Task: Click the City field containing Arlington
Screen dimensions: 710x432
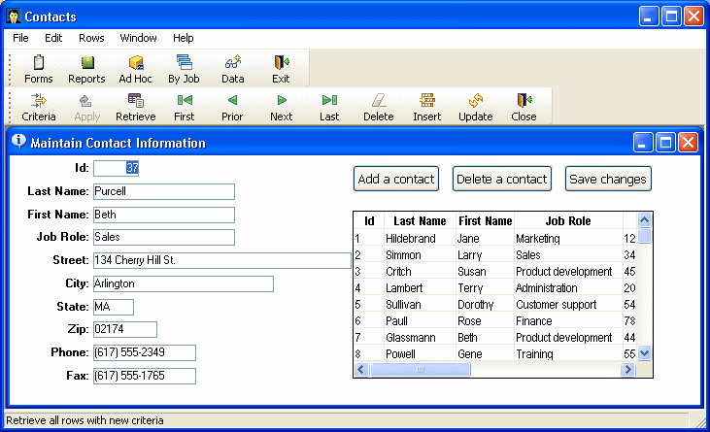Action: point(184,283)
